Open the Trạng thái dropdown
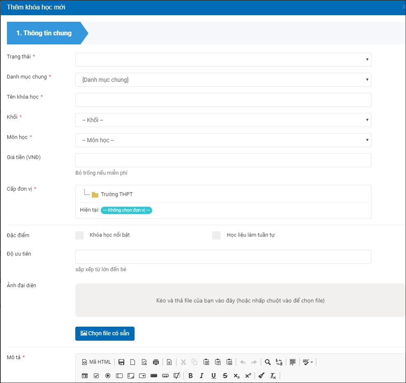 [x=223, y=60]
